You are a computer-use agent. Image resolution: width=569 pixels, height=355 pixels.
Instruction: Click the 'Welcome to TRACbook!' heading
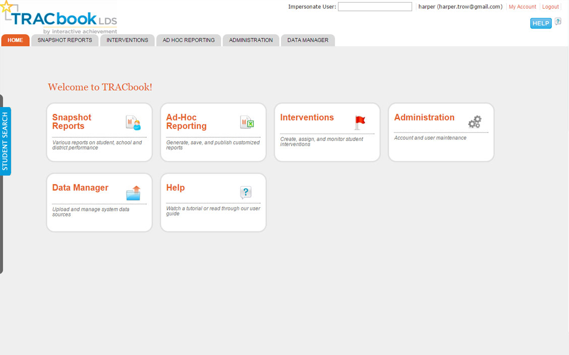tap(100, 87)
